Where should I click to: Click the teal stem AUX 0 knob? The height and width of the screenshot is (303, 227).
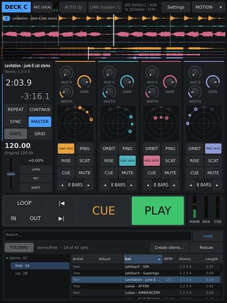[109, 73]
